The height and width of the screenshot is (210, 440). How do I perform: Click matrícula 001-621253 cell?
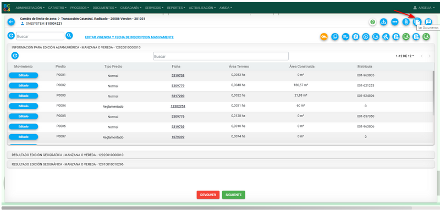pyautogui.click(x=366, y=86)
